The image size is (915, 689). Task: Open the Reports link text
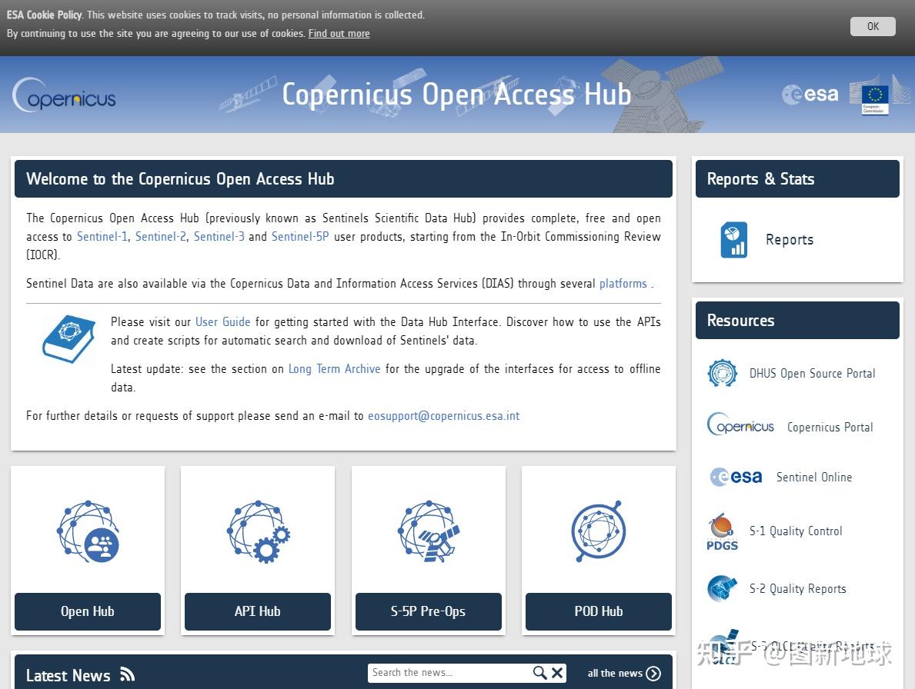click(790, 240)
